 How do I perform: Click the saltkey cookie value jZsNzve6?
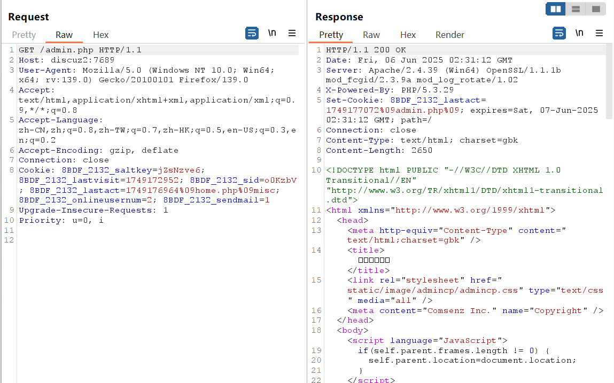point(179,170)
